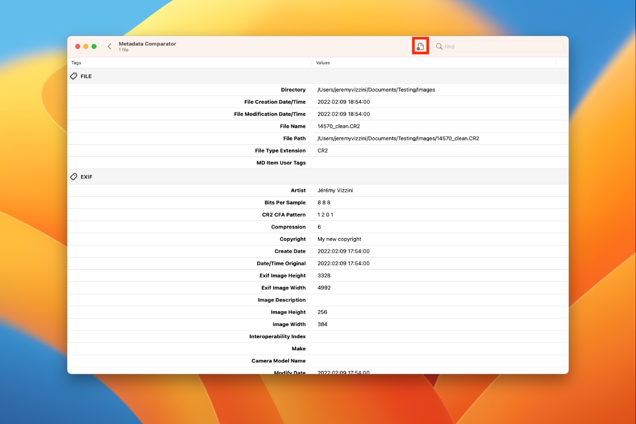
Task: Click the 384 value
Action: click(x=322, y=324)
